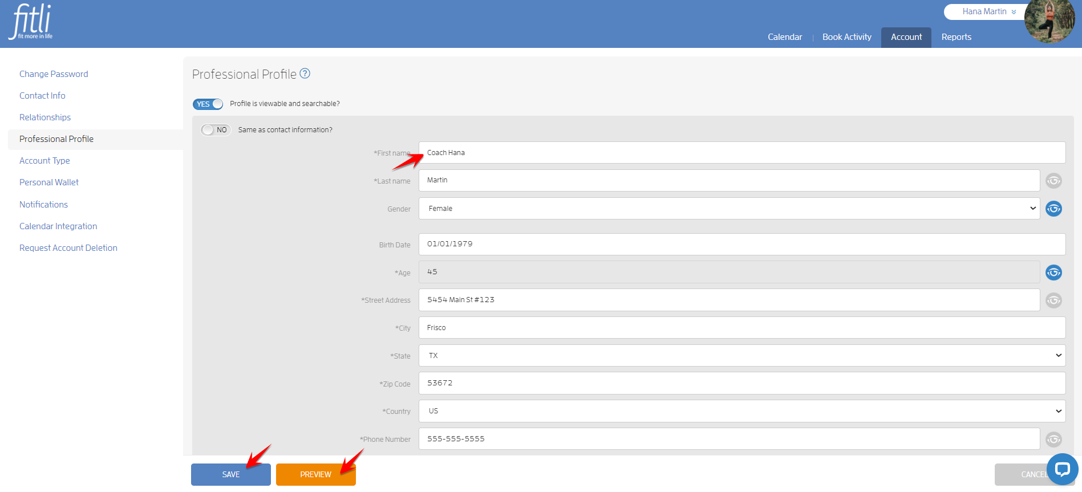Open the Gender dropdown

(729, 209)
